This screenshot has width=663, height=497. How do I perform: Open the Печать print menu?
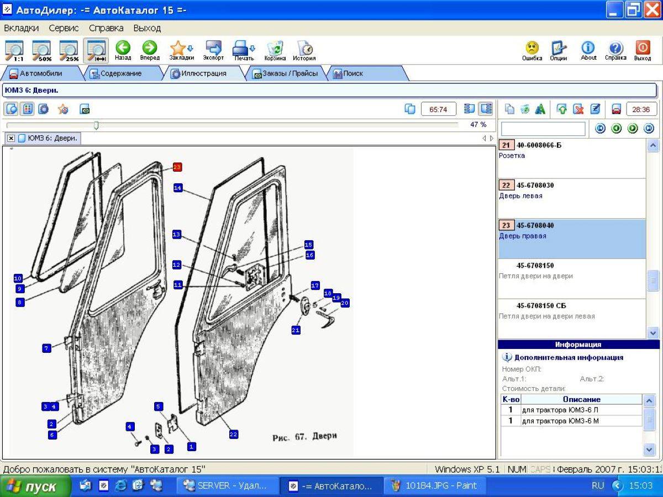coord(244,50)
